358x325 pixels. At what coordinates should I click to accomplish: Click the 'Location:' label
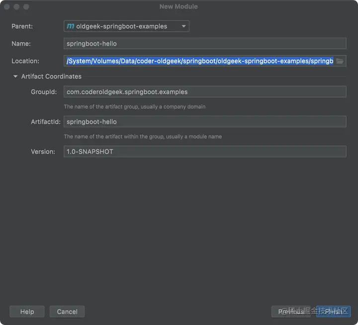[25, 61]
